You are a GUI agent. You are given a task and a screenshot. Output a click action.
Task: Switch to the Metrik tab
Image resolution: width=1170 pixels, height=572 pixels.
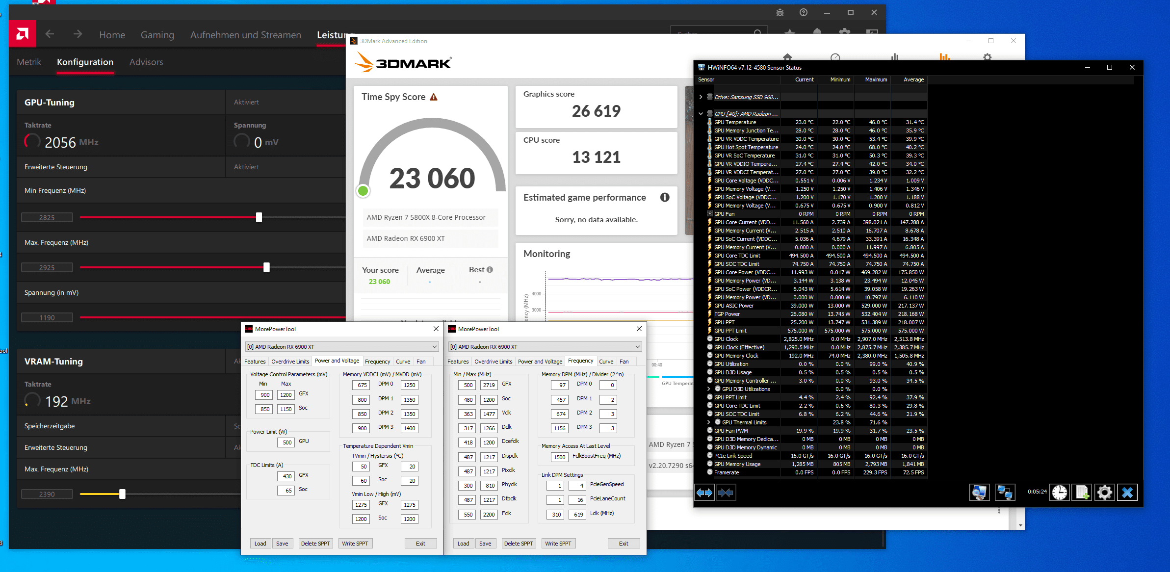[x=29, y=62]
